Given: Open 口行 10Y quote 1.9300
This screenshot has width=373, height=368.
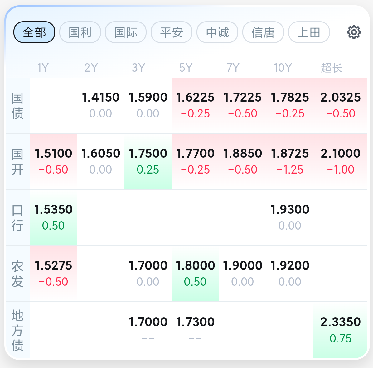Looking at the screenshot, I should click(x=290, y=217).
